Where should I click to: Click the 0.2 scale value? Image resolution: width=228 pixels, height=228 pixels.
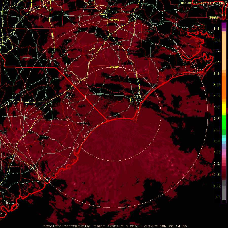(x=217, y=164)
